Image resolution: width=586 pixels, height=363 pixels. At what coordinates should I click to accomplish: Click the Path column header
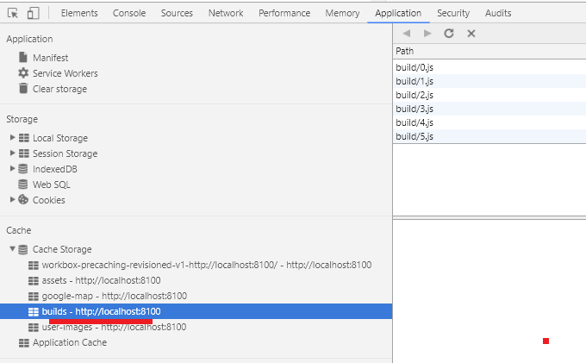pyautogui.click(x=489, y=51)
